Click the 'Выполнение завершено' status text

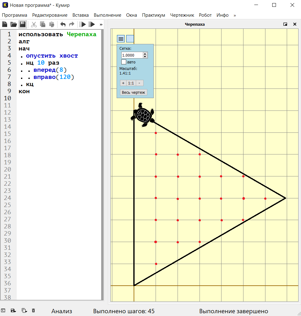coord(234,311)
